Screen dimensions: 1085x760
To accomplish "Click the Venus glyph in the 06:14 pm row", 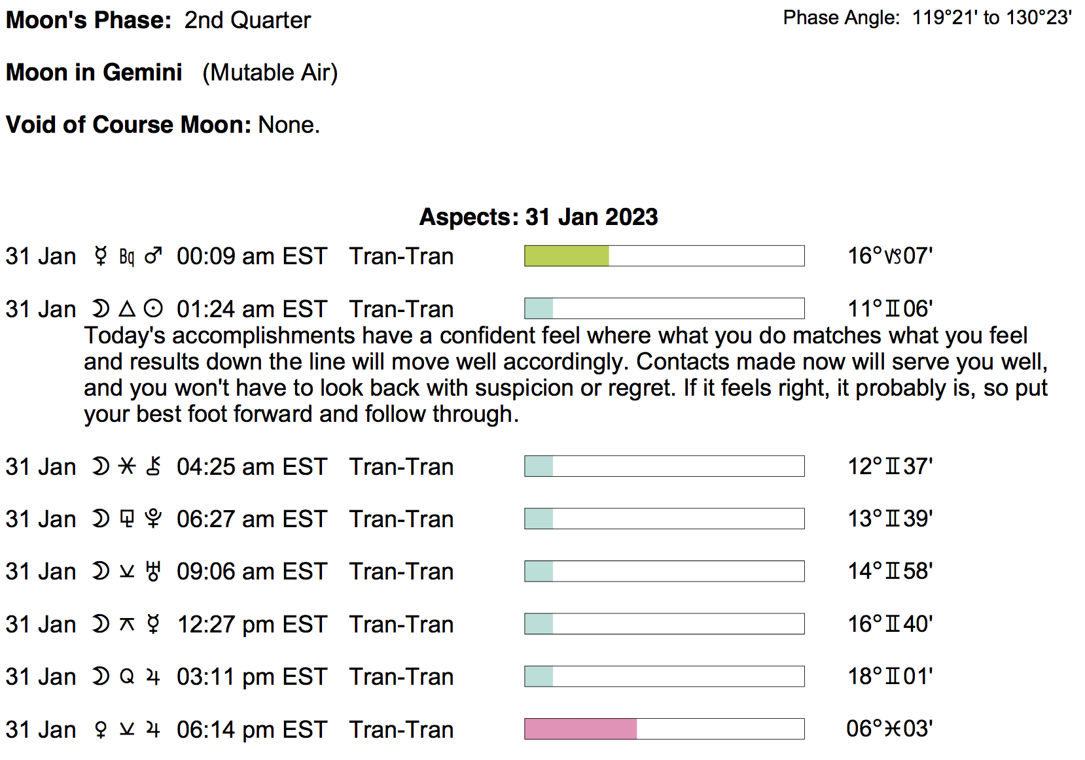I will click(x=101, y=729).
